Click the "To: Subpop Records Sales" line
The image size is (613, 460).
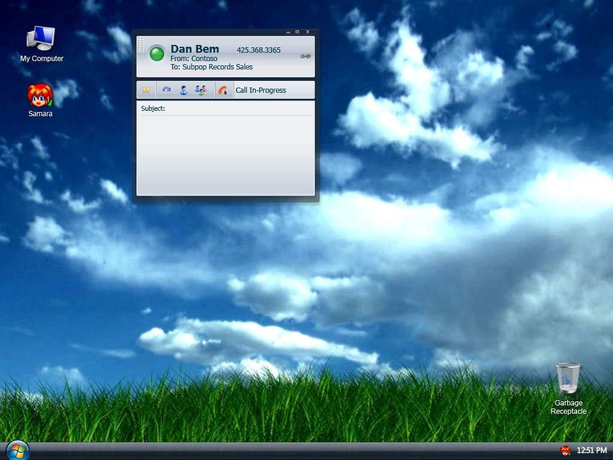(x=211, y=67)
